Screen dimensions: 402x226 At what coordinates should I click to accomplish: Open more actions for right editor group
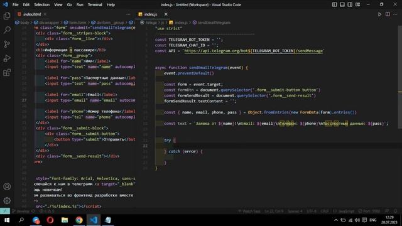coord(395,14)
